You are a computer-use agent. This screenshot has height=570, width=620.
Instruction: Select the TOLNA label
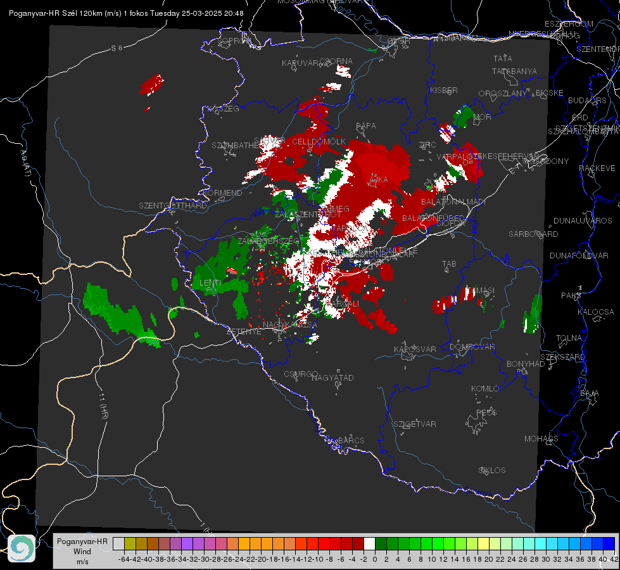(569, 338)
